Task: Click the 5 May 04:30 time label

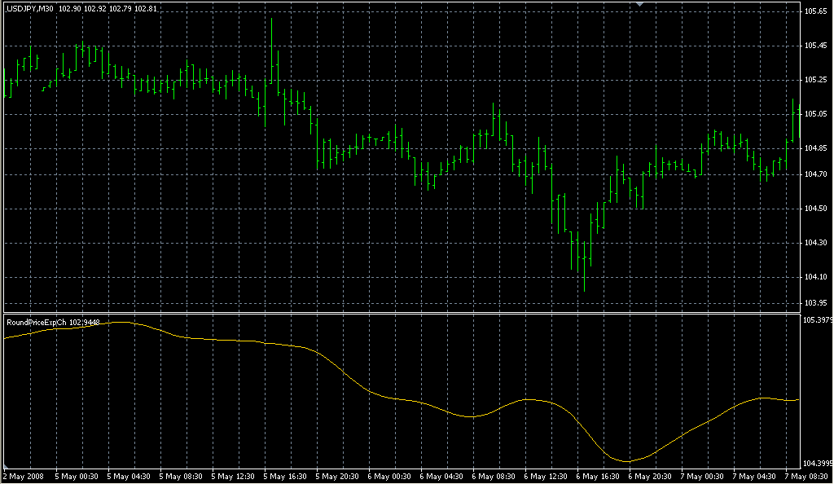Action: 128,477
